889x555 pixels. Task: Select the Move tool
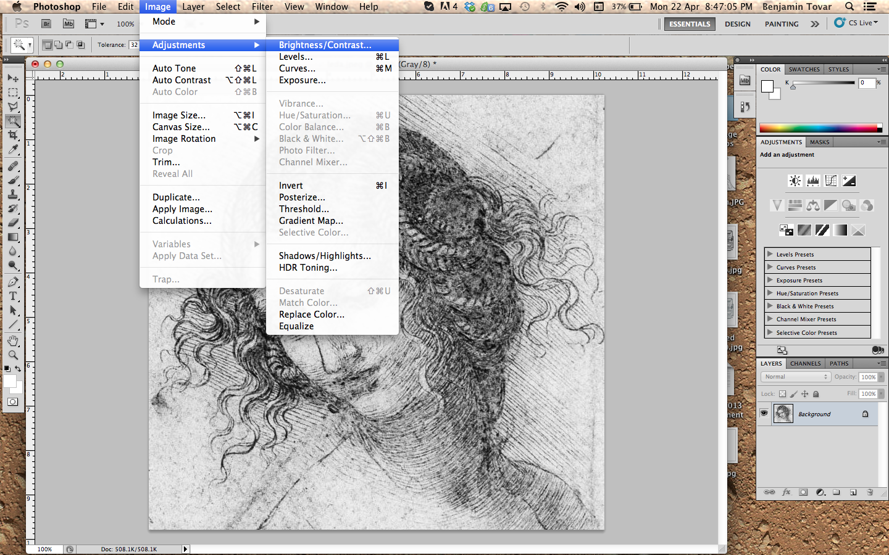point(13,78)
